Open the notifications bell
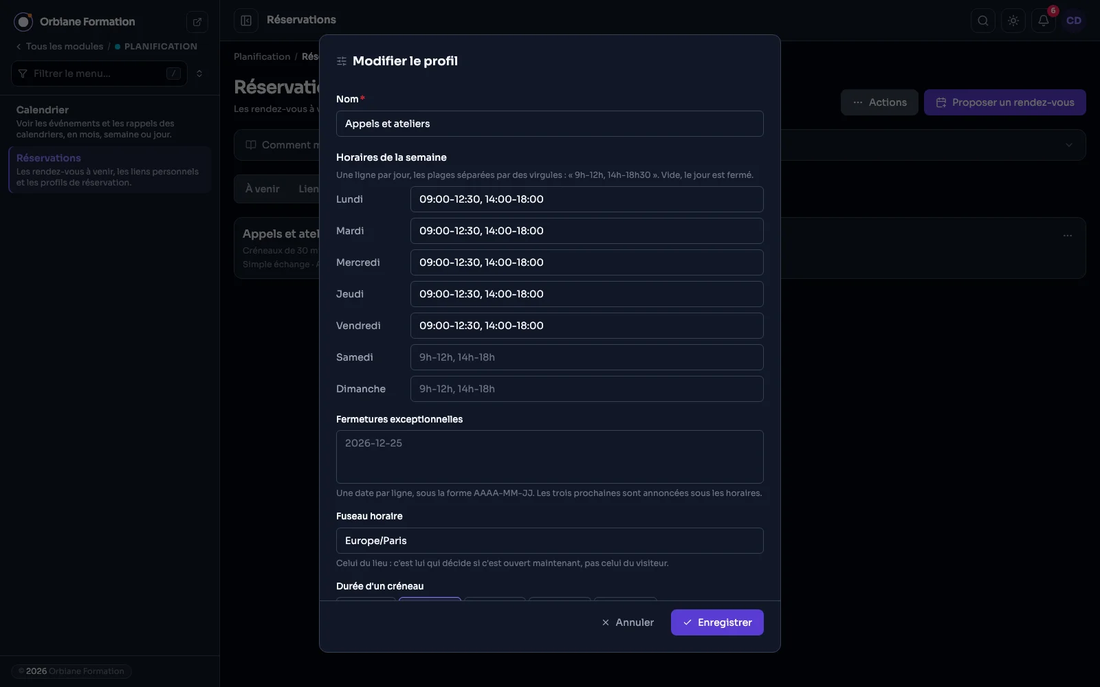The image size is (1100, 687). [x=1044, y=21]
